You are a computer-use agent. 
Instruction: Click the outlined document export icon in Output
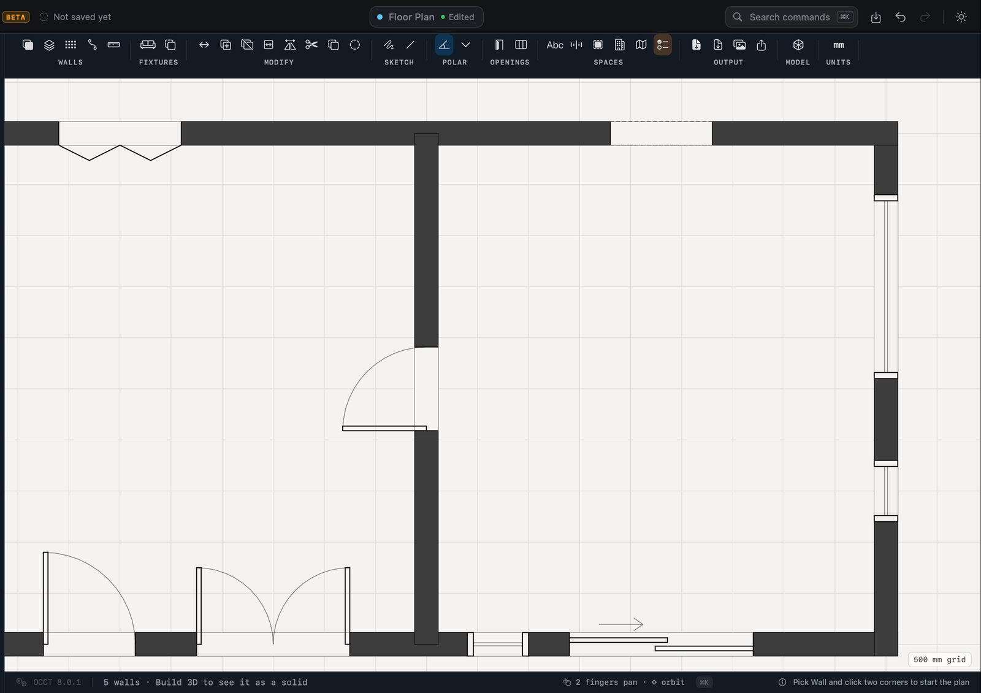718,45
